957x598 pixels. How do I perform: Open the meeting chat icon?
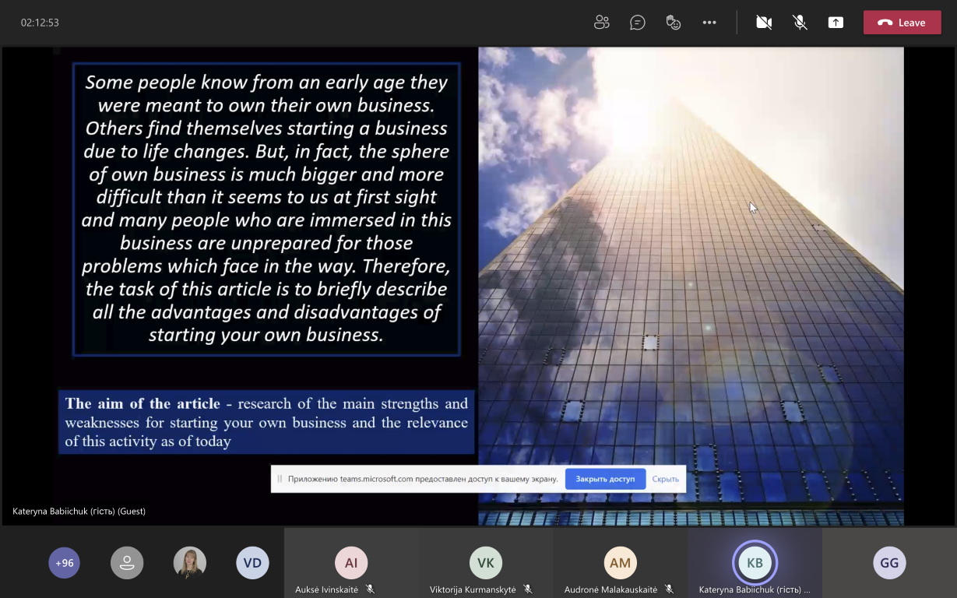click(x=638, y=23)
